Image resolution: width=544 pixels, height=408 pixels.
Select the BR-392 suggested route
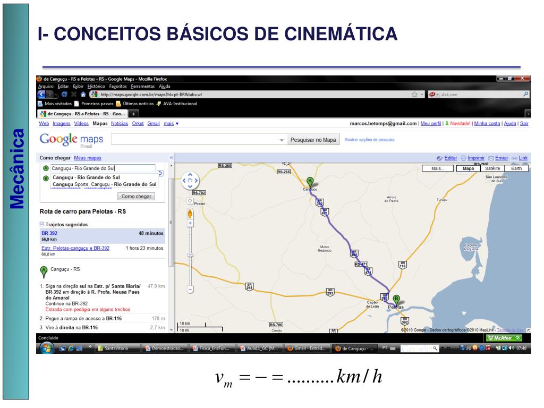(103, 236)
